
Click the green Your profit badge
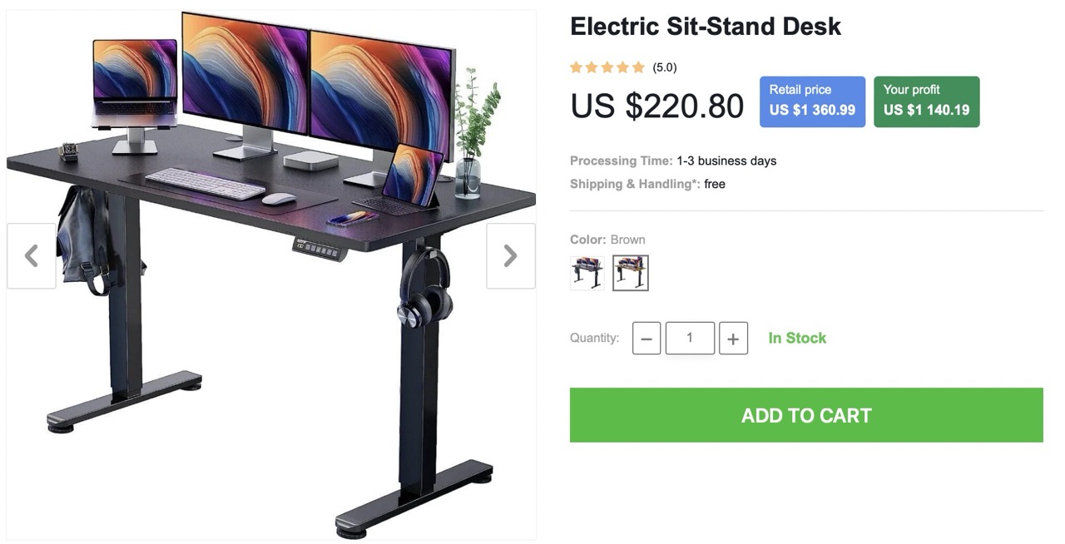[926, 101]
